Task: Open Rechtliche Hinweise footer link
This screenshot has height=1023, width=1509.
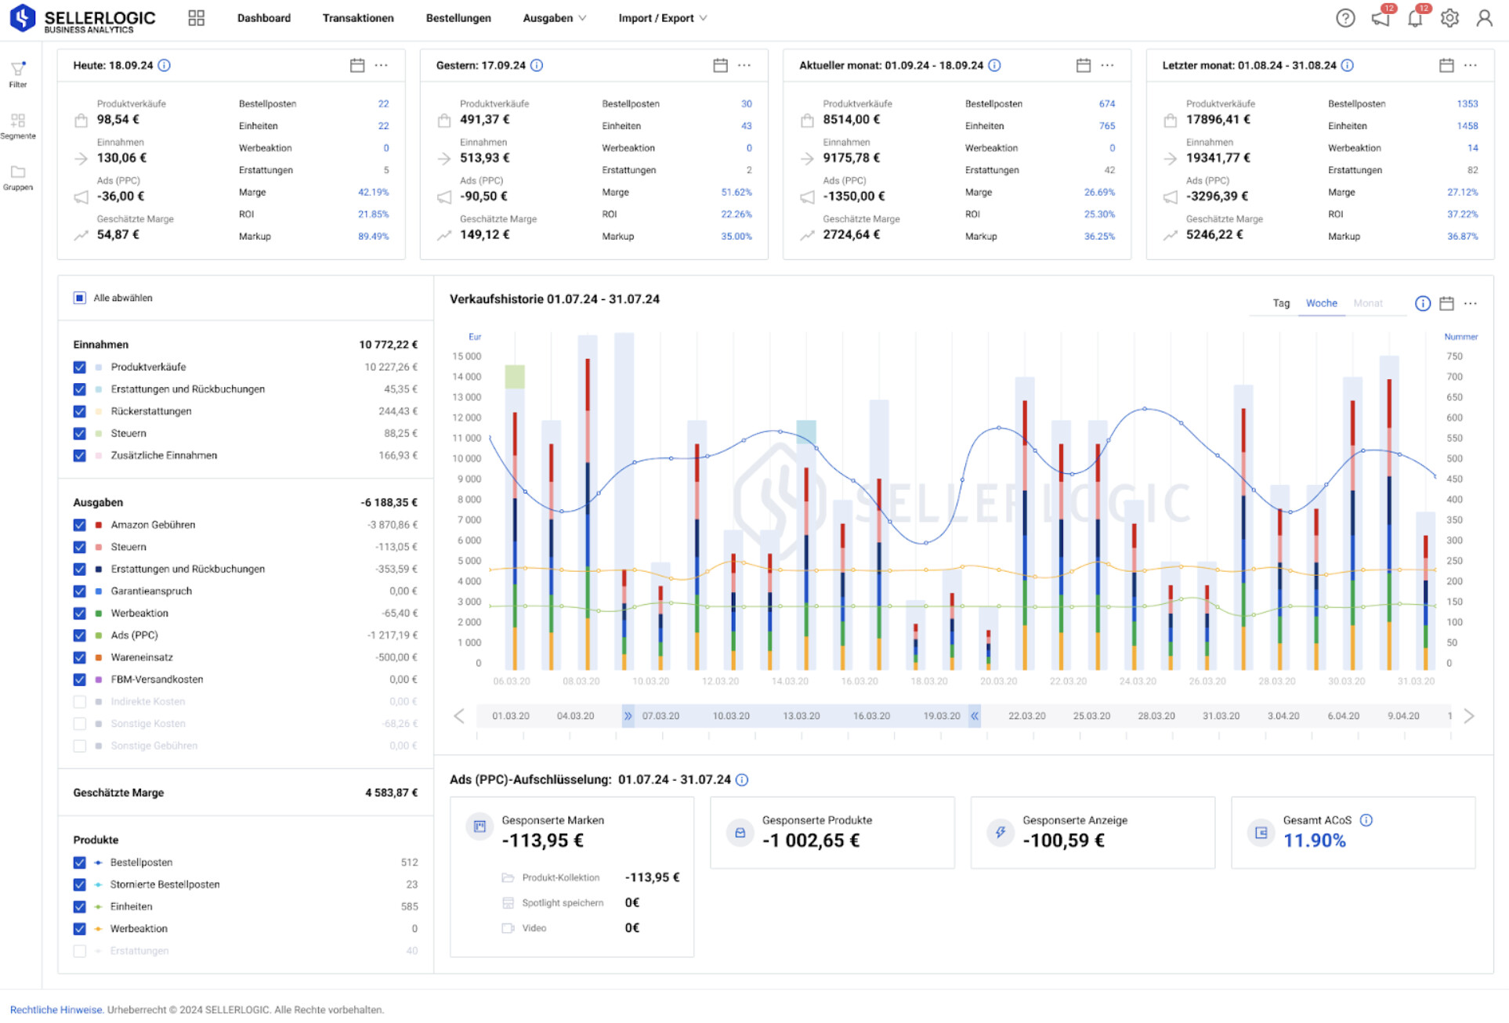Action: coord(56,1010)
